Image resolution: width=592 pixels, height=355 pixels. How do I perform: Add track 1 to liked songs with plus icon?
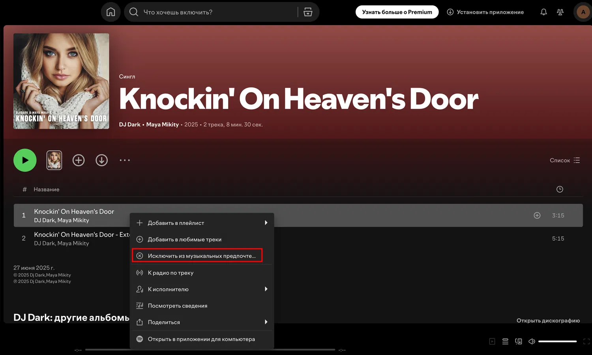point(537,216)
